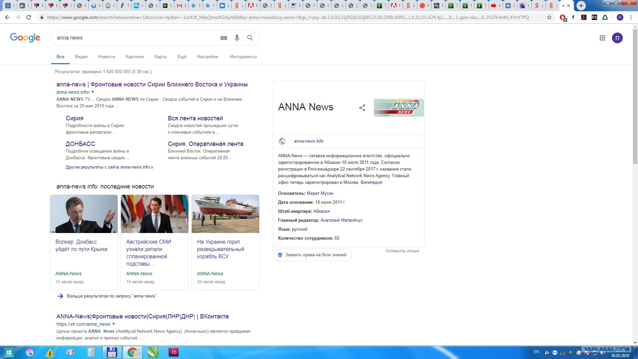This screenshot has height=359, width=638.
Task: Go back to previous page
Action: tap(7, 17)
